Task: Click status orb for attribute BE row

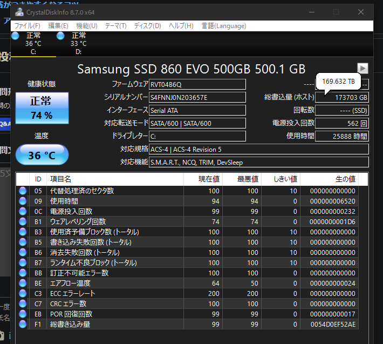Action: 23,283
